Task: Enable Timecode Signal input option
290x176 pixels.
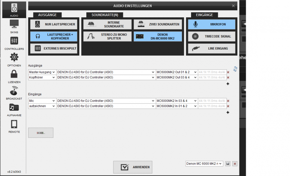Action: (211, 37)
